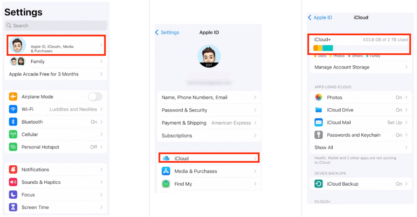Screen dimensions: 417x217
Task: Open Bluetooth using the row chevron
Action: 101,122
